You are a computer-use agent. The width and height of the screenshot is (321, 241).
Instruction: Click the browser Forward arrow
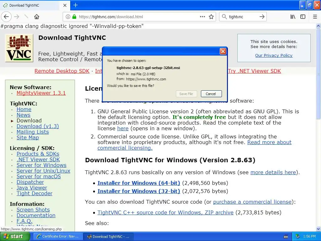[x=17, y=17]
